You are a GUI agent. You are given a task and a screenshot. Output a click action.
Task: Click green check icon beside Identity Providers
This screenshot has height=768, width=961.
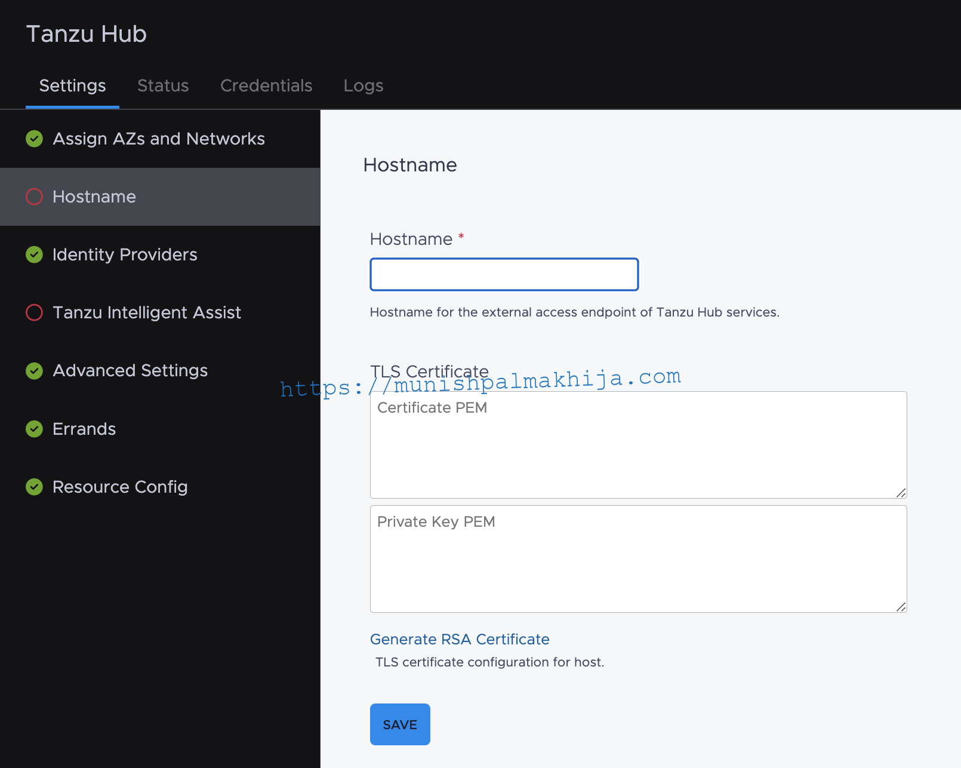pos(35,255)
